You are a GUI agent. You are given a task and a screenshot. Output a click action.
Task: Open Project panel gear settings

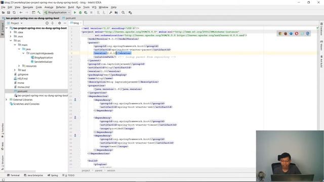pyautogui.click(x=60, y=23)
